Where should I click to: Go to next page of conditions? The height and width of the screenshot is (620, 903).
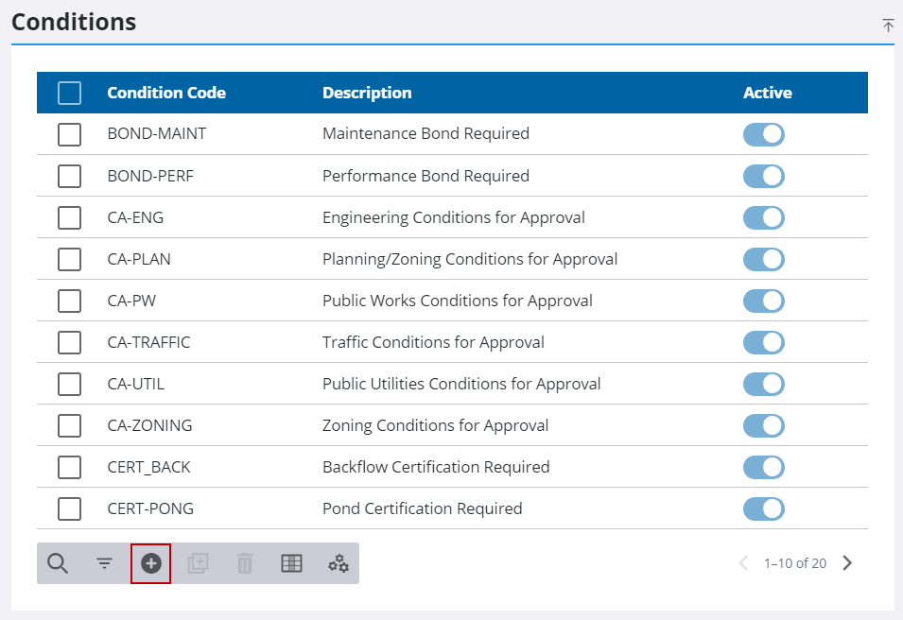847,563
